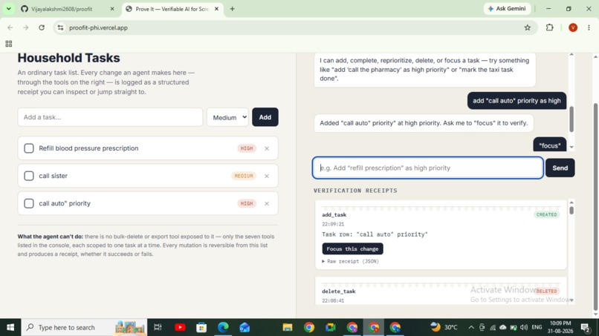This screenshot has height=336, width=599.
Task: Select the Prove It — Verifiable AI tab
Action: click(x=172, y=9)
